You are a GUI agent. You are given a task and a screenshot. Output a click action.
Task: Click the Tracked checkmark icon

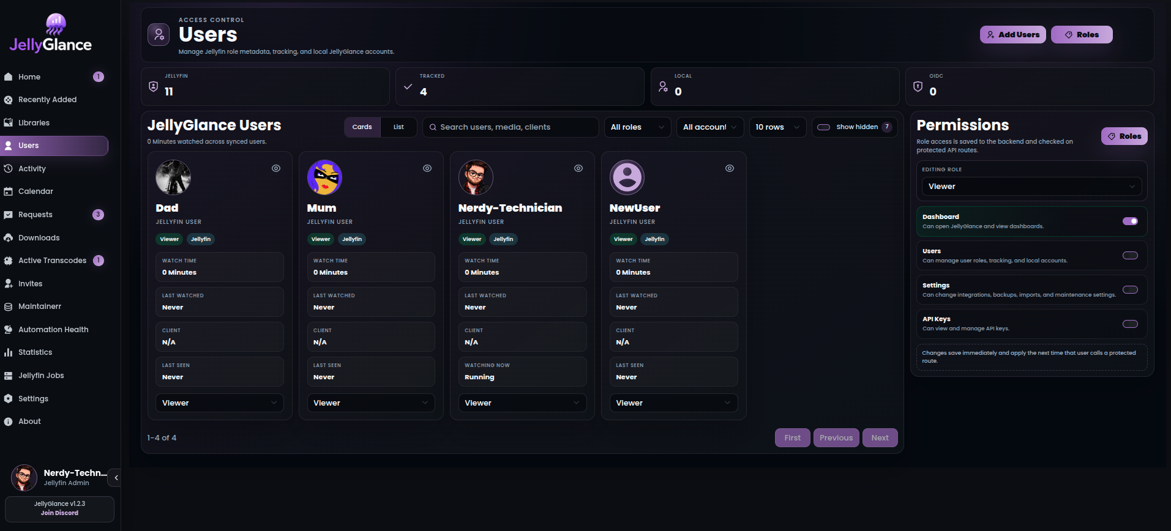(408, 86)
